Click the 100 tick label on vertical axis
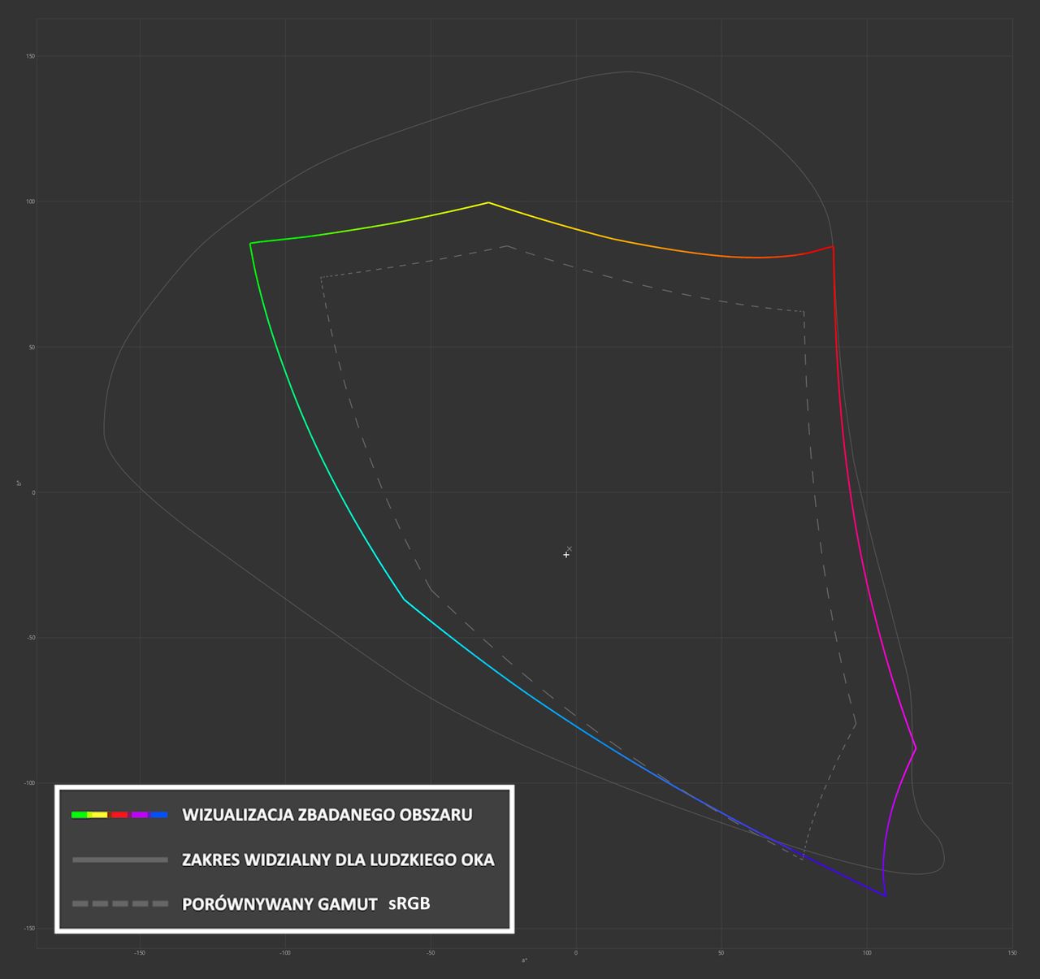The height and width of the screenshot is (979, 1040). pyautogui.click(x=30, y=201)
